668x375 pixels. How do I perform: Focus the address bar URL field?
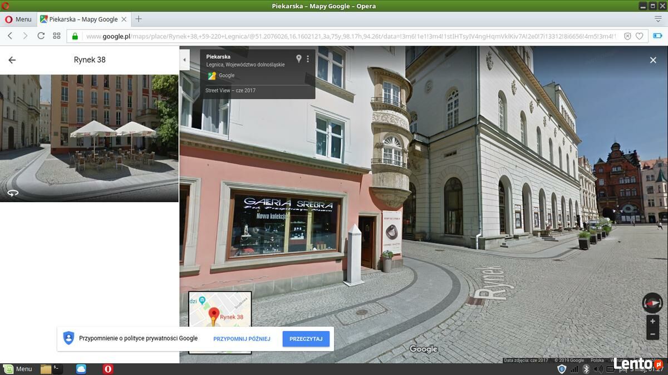(351, 36)
